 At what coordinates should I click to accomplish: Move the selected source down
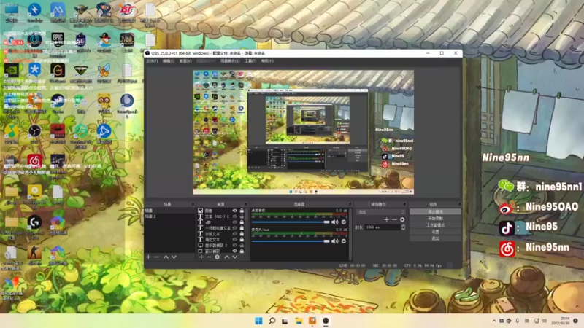[234, 257]
